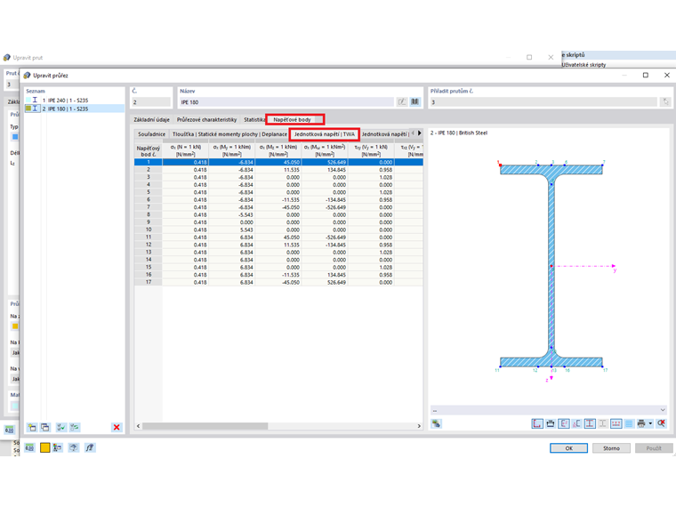Click the greyed I-section icon in preview toolbar
676x507 pixels.
coord(603,423)
